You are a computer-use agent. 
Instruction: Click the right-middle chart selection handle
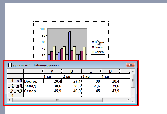click(108, 47)
